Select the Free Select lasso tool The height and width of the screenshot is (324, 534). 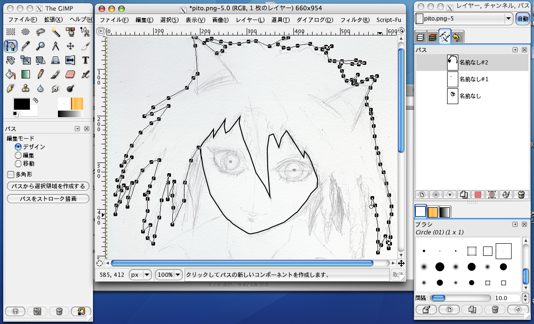tap(41, 32)
